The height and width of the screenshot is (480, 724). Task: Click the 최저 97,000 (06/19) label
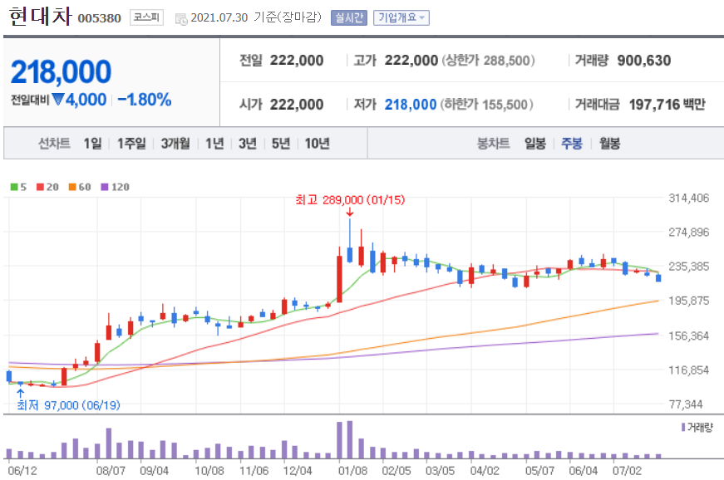click(x=68, y=405)
